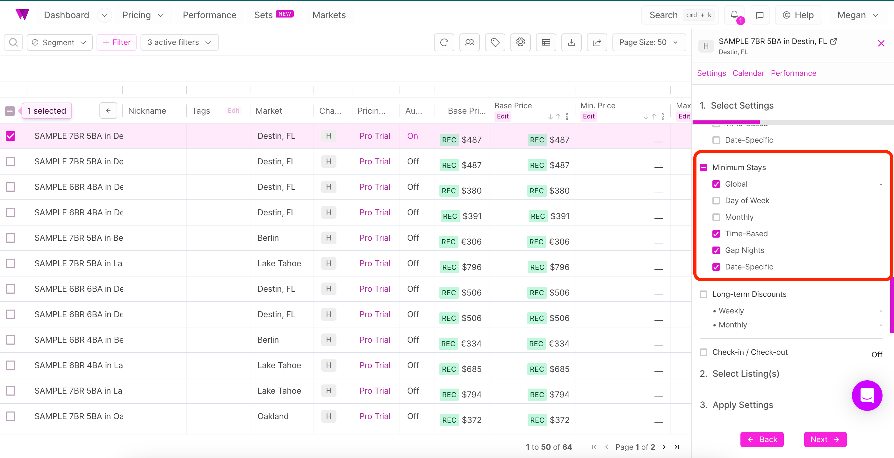Expand the Dashboard chevron dropdown
The height and width of the screenshot is (458, 894).
pos(105,15)
